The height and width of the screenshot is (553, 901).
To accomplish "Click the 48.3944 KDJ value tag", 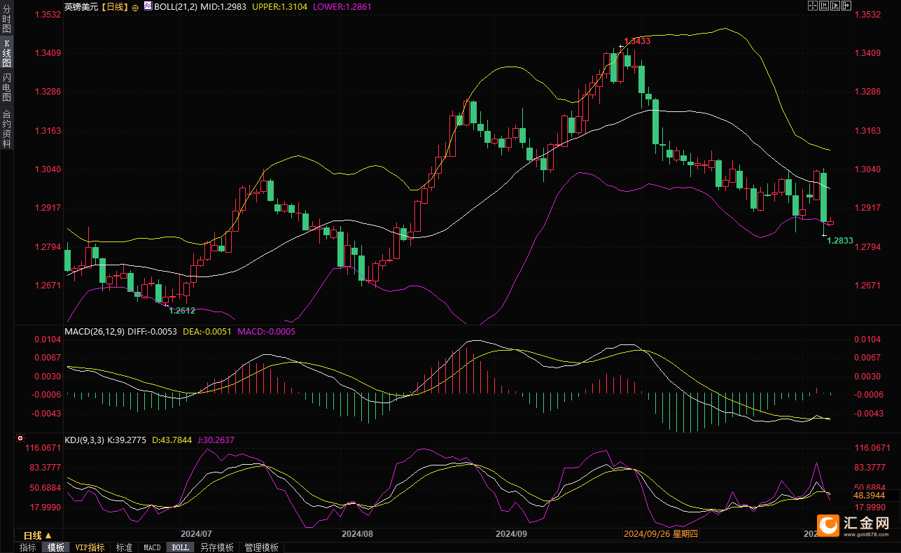I will (x=870, y=495).
